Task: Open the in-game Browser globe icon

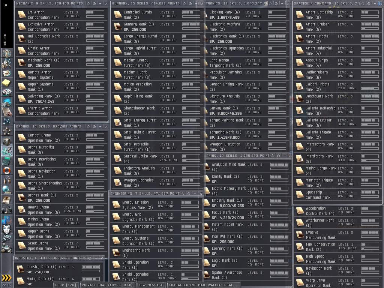Action: pos(7,190)
